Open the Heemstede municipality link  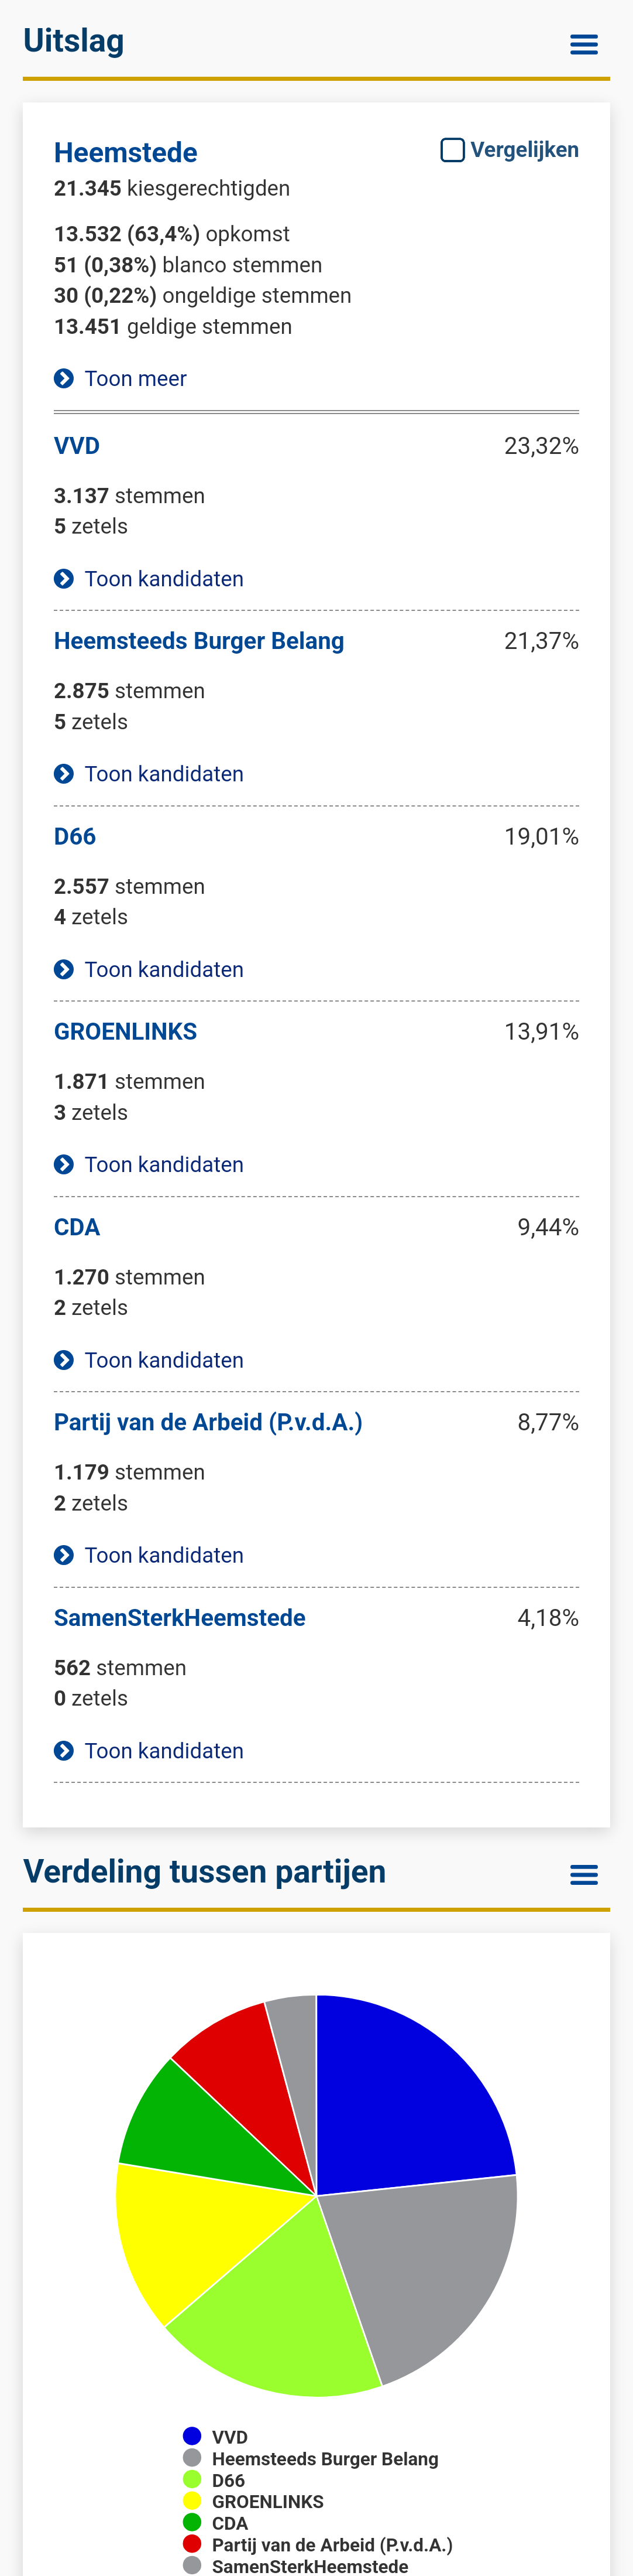tap(126, 153)
